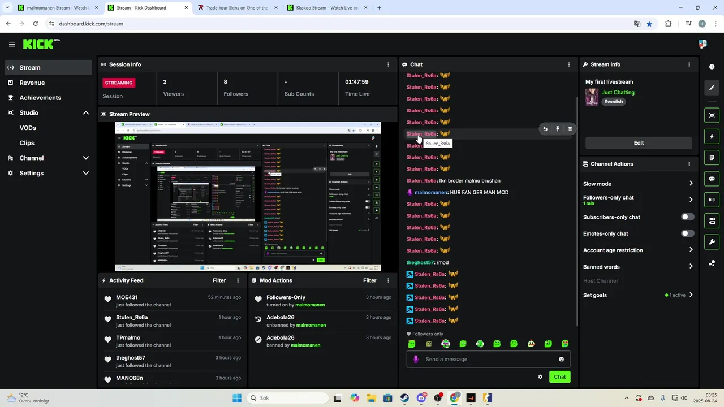724x407 pixels.
Task: Switch to malmomanen Stream browser tab
Action: coord(58,8)
